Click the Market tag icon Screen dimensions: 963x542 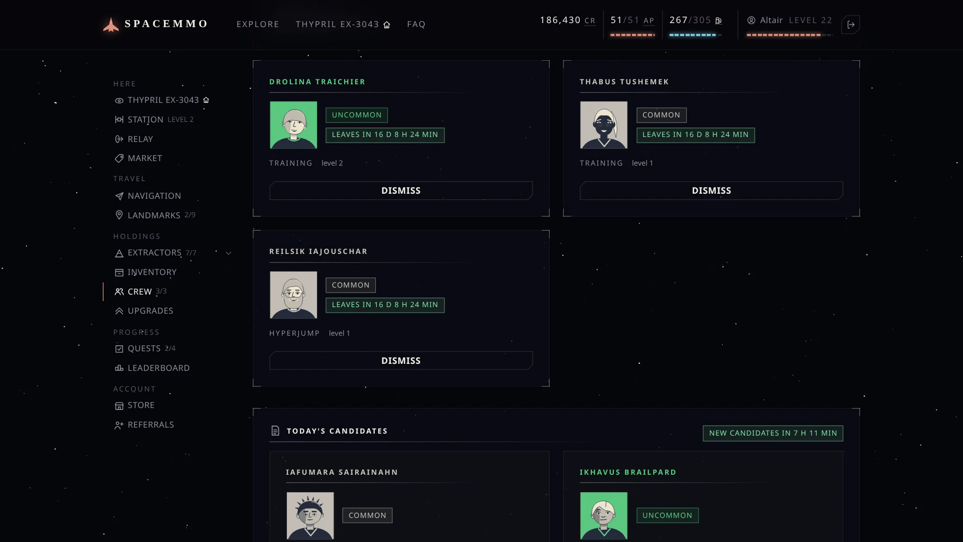click(119, 159)
